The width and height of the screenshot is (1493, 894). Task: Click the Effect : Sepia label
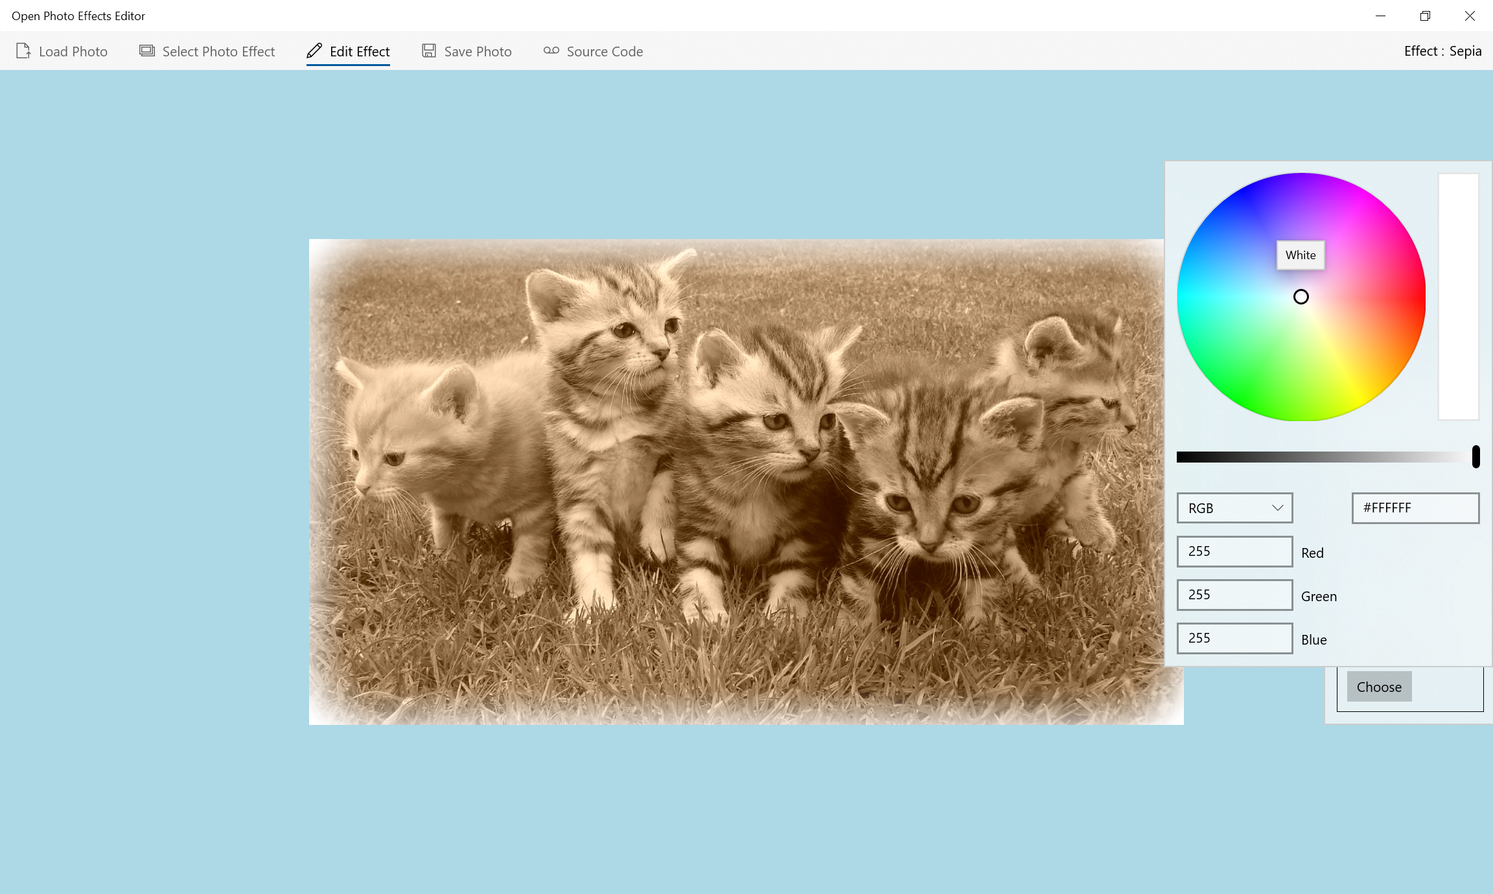[1442, 51]
